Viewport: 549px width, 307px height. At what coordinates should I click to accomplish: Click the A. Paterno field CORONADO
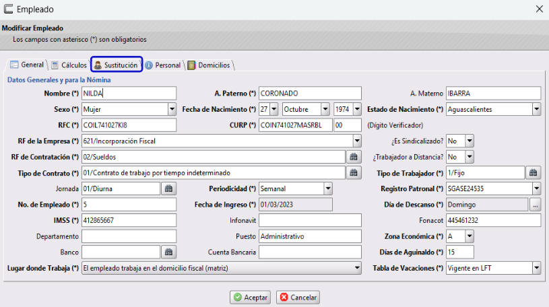point(311,94)
